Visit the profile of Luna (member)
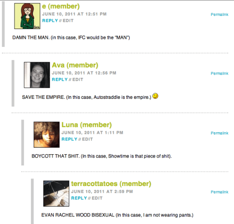Viewport: 234px width, 224px height. coord(87,125)
